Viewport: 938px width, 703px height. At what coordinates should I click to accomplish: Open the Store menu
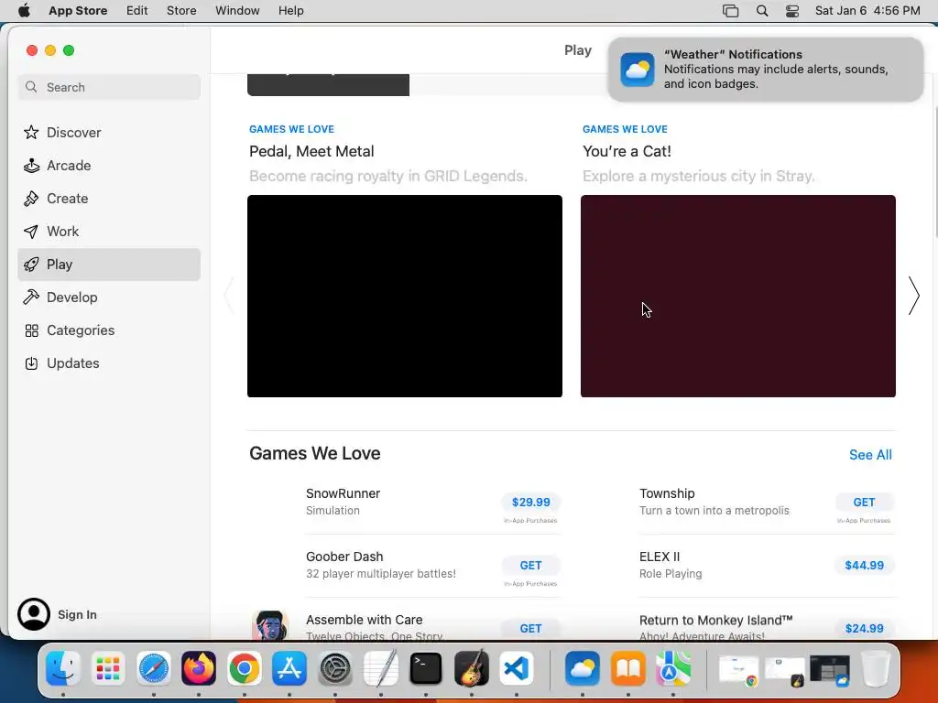(x=181, y=11)
